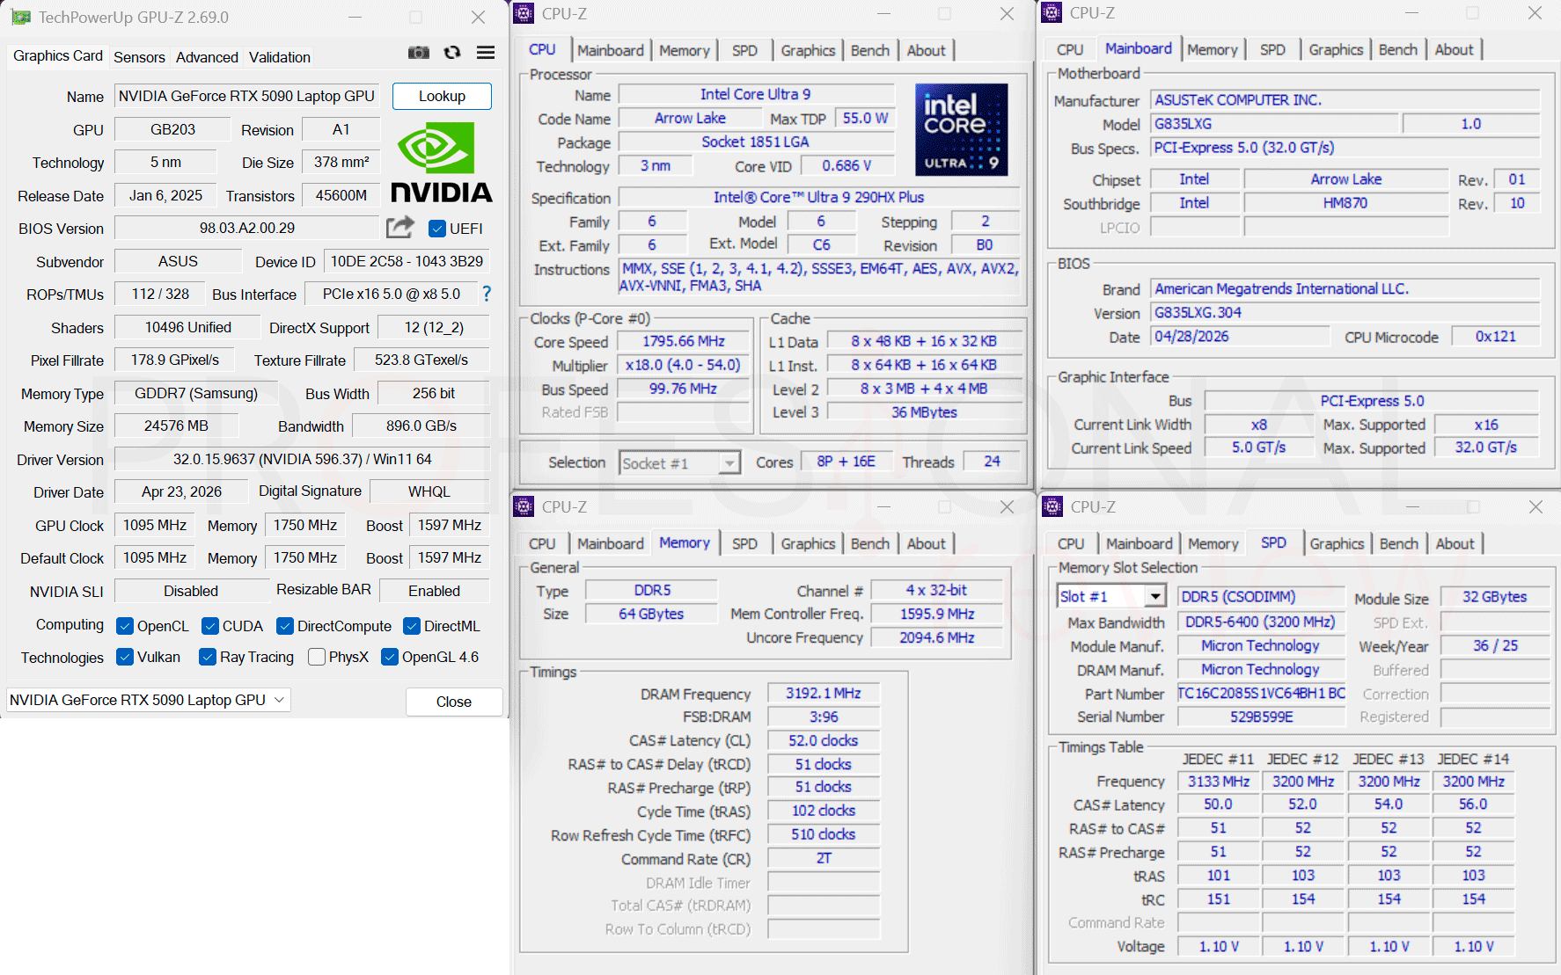Toggle the DirectML checkbox
Image resolution: width=1561 pixels, height=975 pixels.
pyautogui.click(x=412, y=626)
